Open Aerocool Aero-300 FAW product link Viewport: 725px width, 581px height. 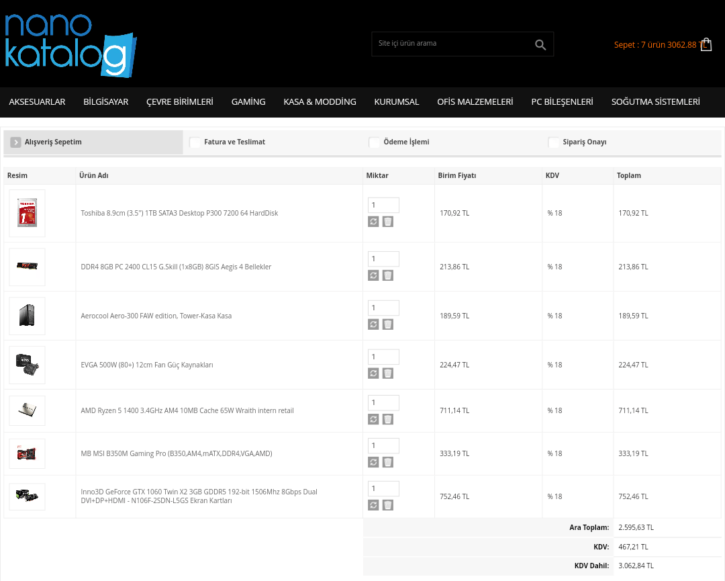[156, 316]
